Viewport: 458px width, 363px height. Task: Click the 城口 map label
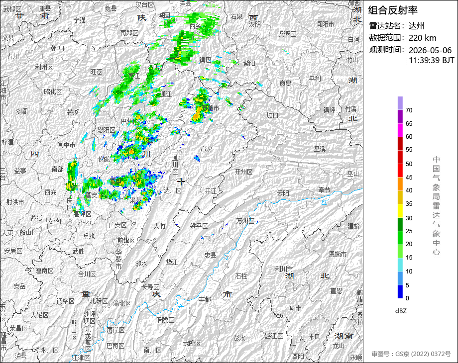click(272, 115)
